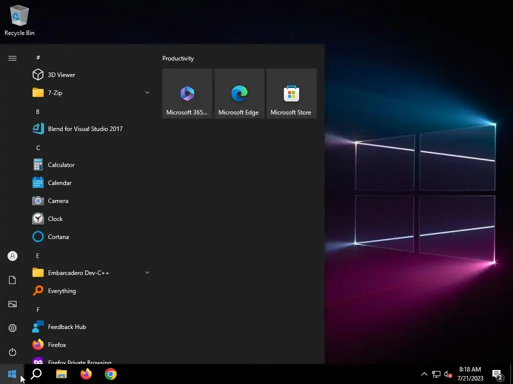Expand the 7-Zip folder chevron

point(147,92)
